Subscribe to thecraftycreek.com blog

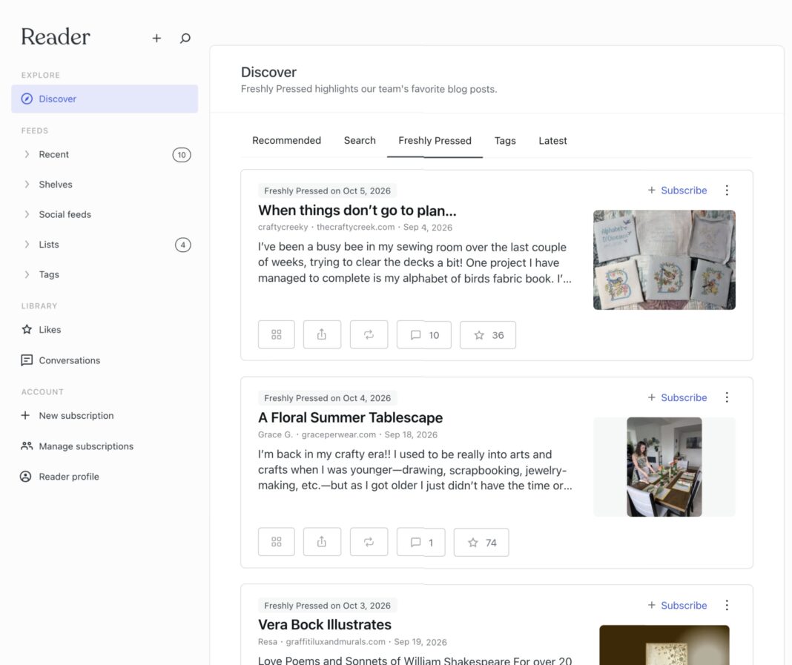[677, 191]
